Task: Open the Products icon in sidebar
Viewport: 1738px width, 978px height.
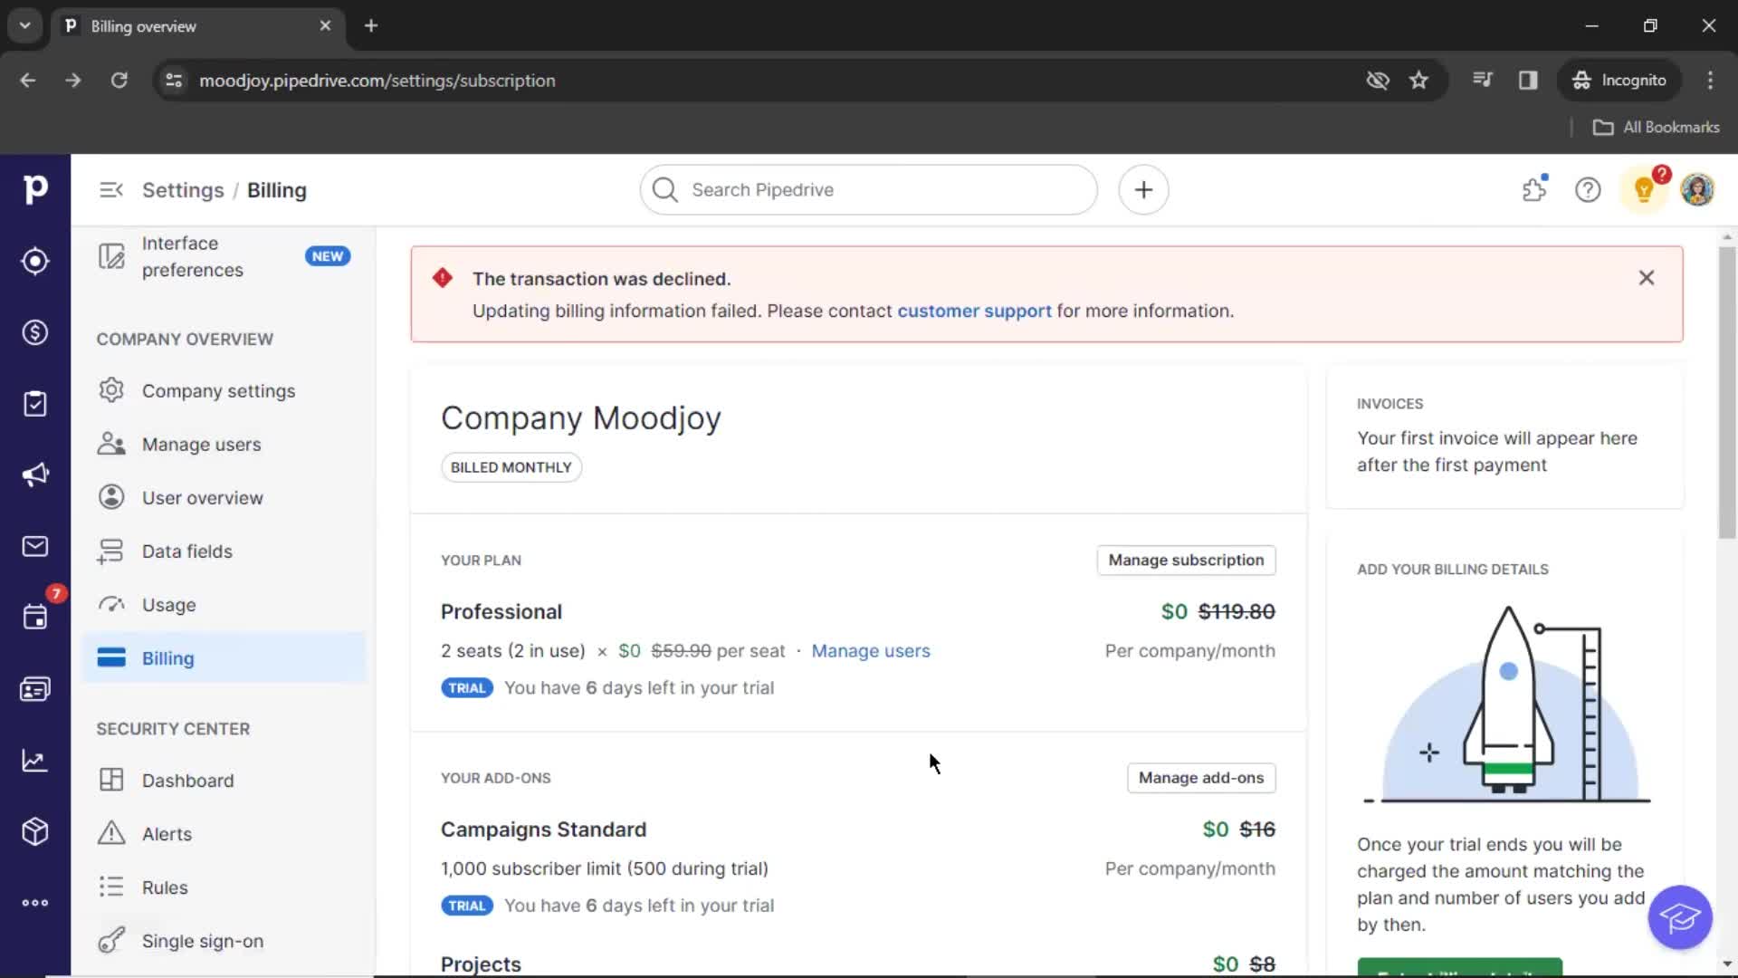Action: pyautogui.click(x=34, y=832)
